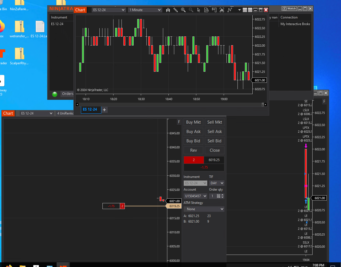
Task: Open bar type candlestick icon in 1 Minute chart
Action: point(168,10)
